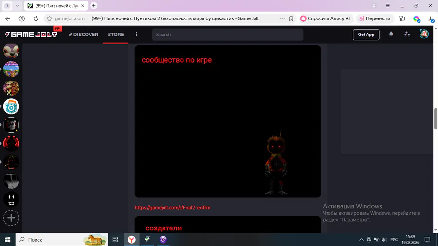The width and height of the screenshot is (438, 246).
Task: Open the browser extensions icon
Action: (x=402, y=18)
